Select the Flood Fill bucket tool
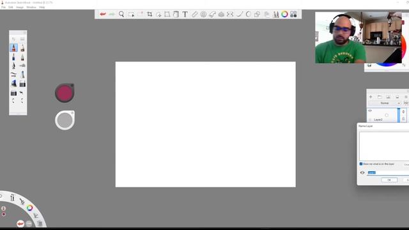This screenshot has height=230, width=409. point(176,14)
